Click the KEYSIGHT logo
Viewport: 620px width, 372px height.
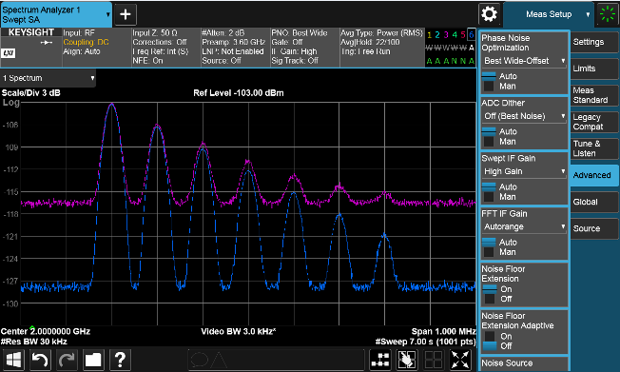coord(31,32)
